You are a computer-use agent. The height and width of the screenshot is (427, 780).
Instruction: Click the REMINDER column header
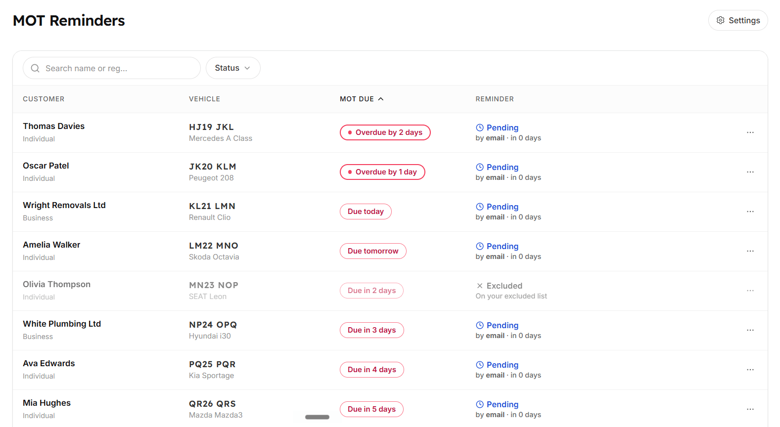click(x=495, y=99)
